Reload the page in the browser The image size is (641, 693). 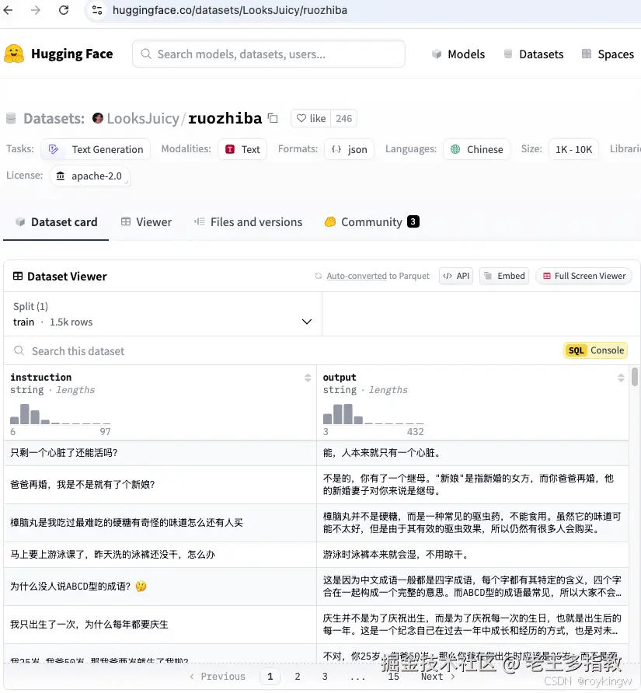pyautogui.click(x=64, y=11)
